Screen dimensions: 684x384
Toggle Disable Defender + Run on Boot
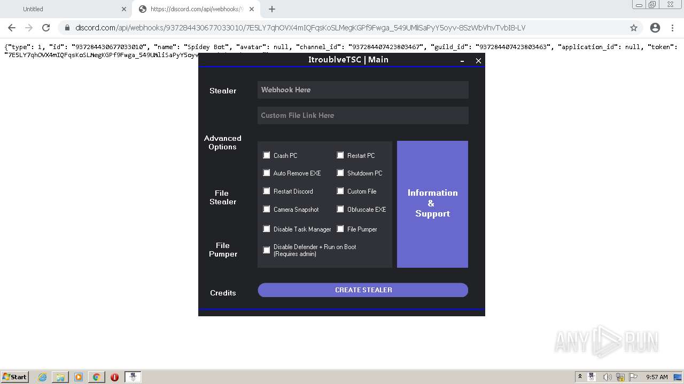tap(267, 250)
